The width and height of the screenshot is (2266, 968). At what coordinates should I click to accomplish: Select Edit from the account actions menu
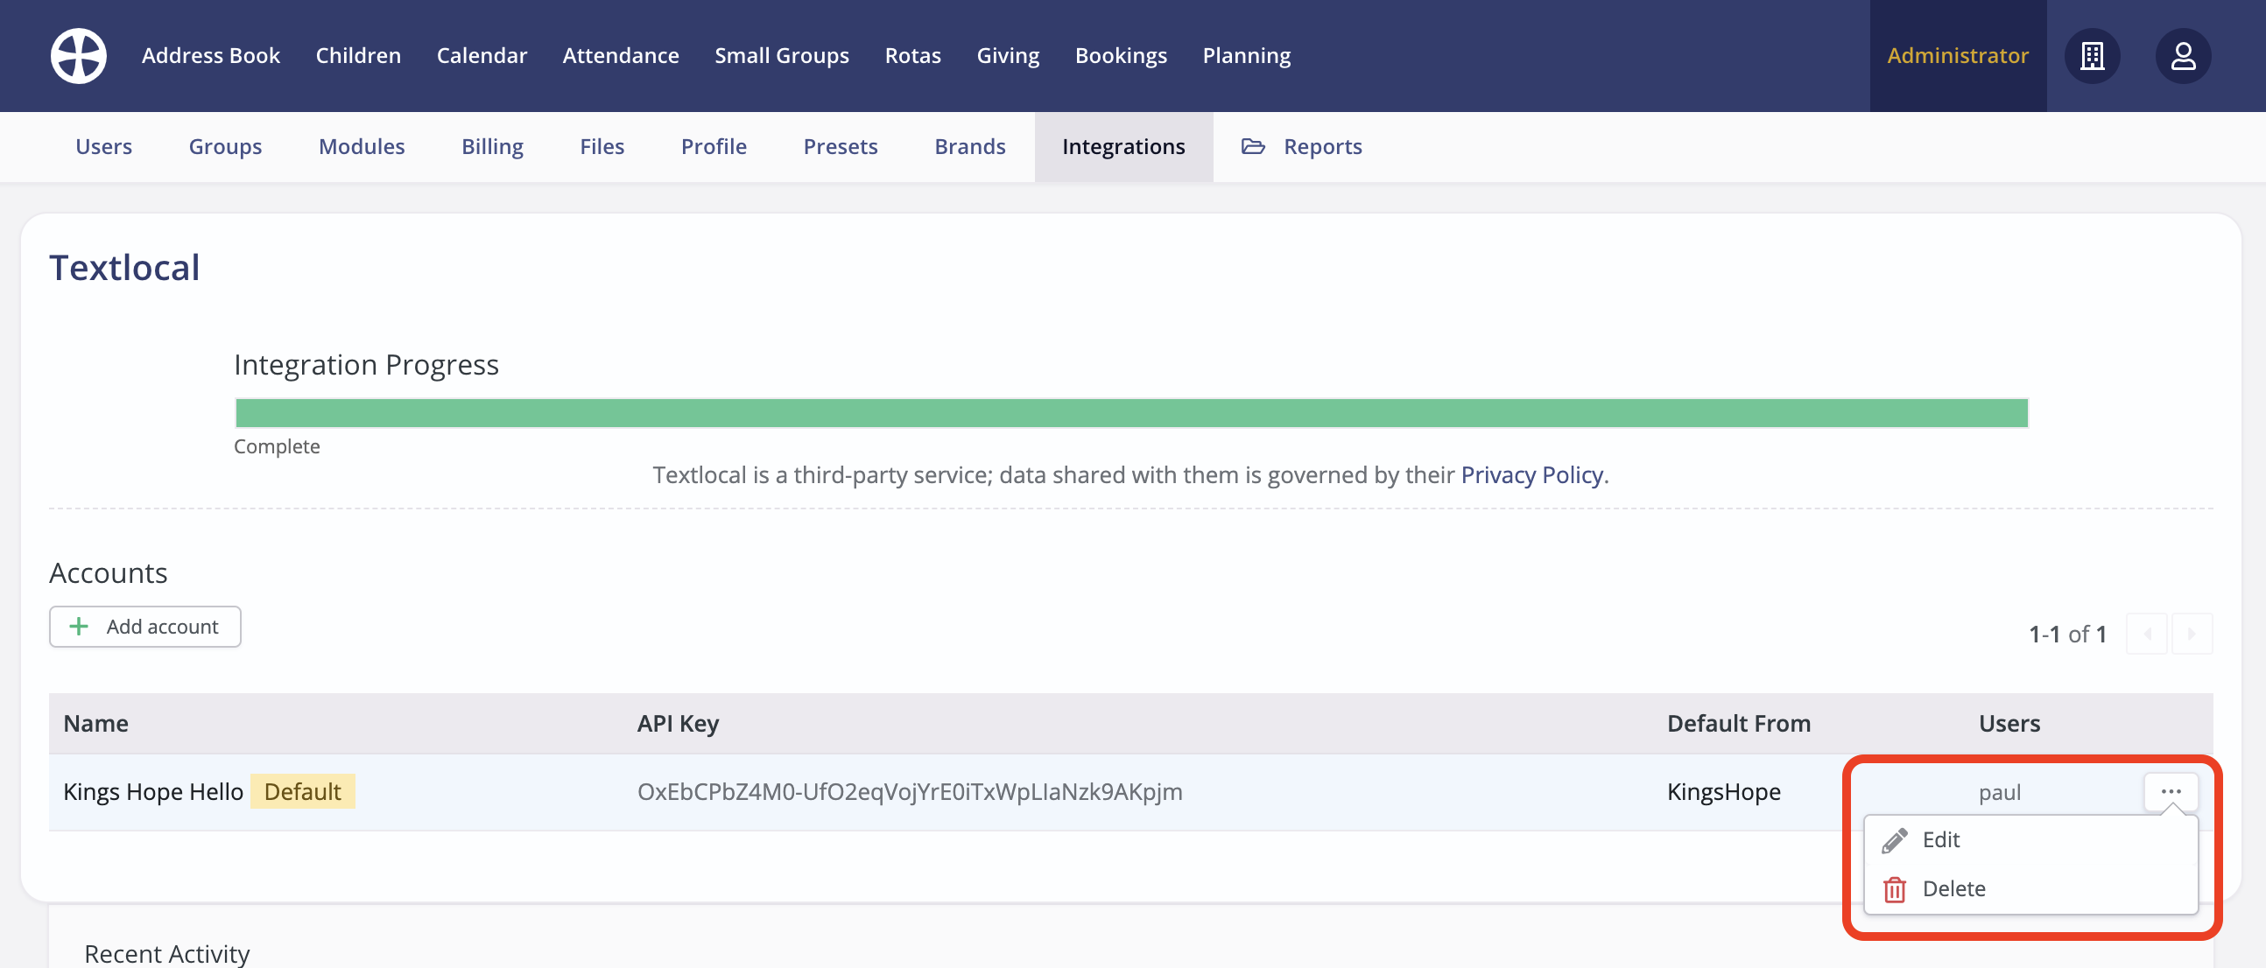click(x=1940, y=839)
